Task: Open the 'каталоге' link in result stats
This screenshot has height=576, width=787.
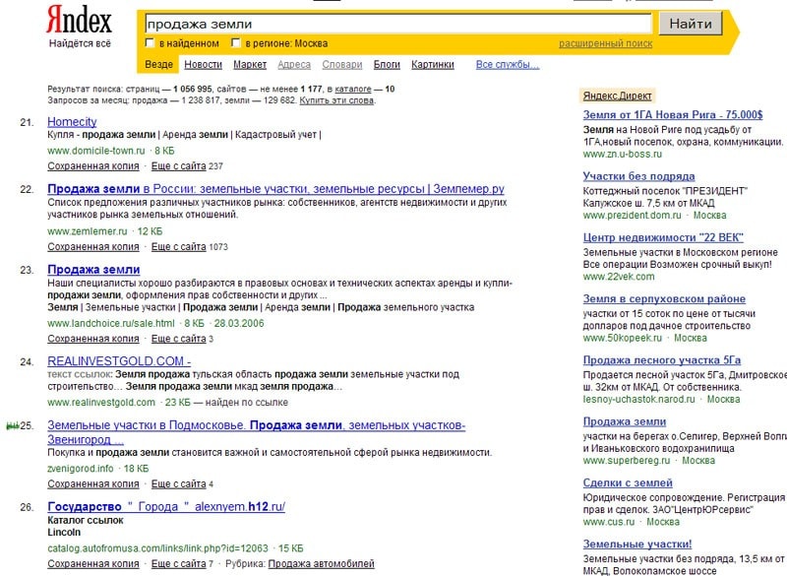Action: [353, 89]
